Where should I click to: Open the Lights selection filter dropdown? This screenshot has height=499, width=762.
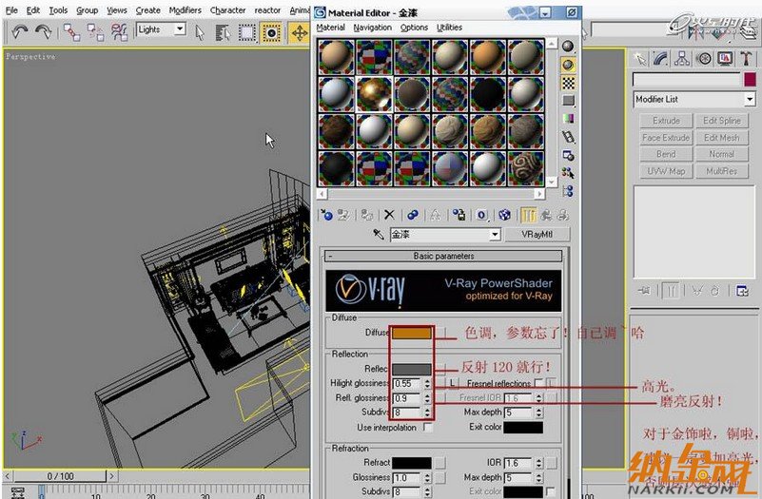[x=180, y=29]
